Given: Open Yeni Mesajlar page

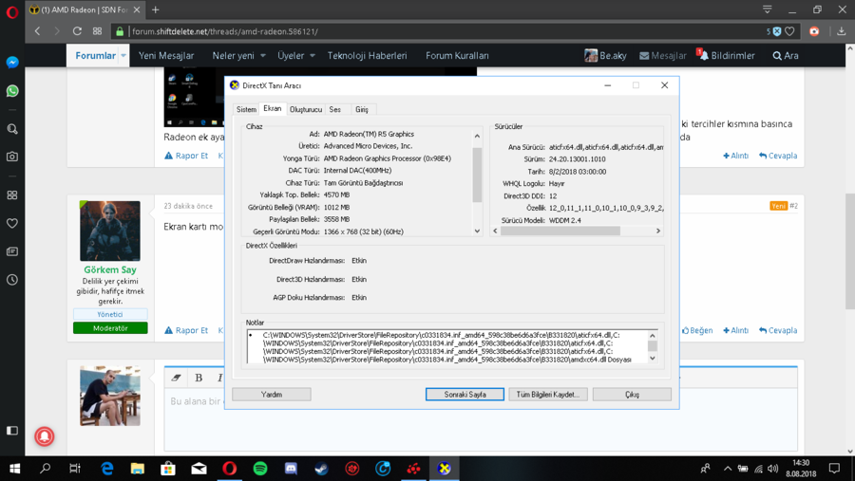Looking at the screenshot, I should (x=166, y=56).
